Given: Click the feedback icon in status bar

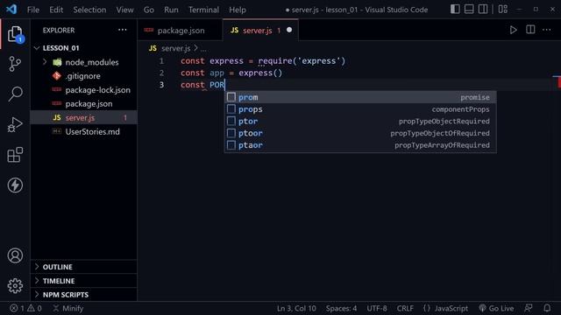Looking at the screenshot, I should pyautogui.click(x=529, y=308).
